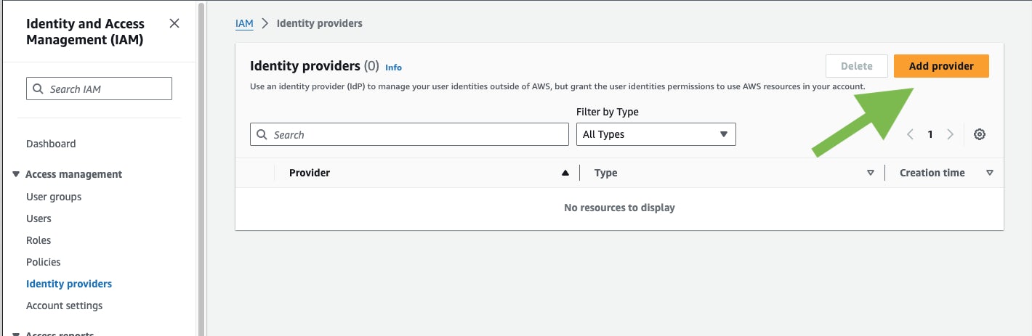Image resolution: width=1032 pixels, height=336 pixels.
Task: Click the magnifier icon in Search IAM
Action: coord(39,89)
